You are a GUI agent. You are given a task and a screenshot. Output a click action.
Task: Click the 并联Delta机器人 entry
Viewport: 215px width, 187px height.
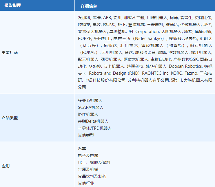(93, 121)
